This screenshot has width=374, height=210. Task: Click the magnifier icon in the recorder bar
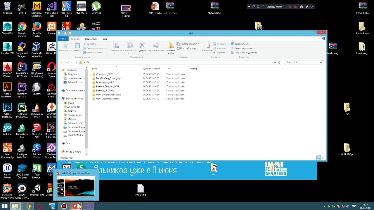pos(258,7)
